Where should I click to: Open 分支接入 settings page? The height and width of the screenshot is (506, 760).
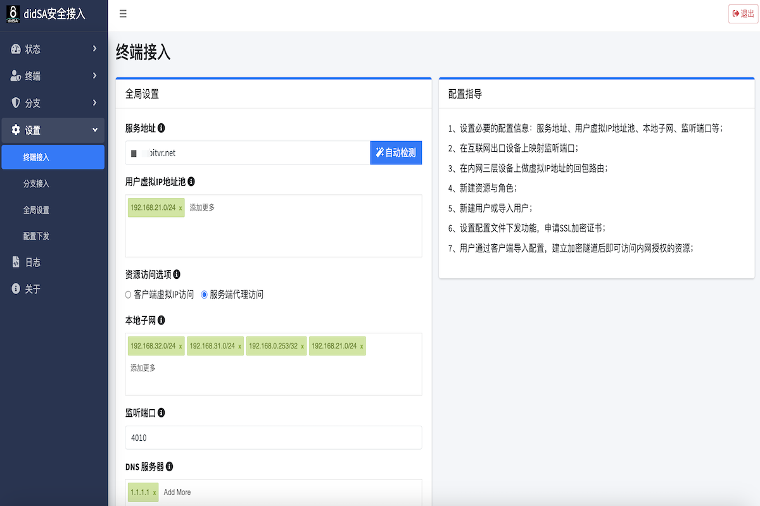(36, 184)
